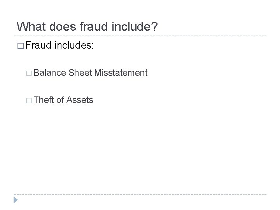Click the square bullet before 'Fraud includes:'
This screenshot has height=210, width=280.
21,46
